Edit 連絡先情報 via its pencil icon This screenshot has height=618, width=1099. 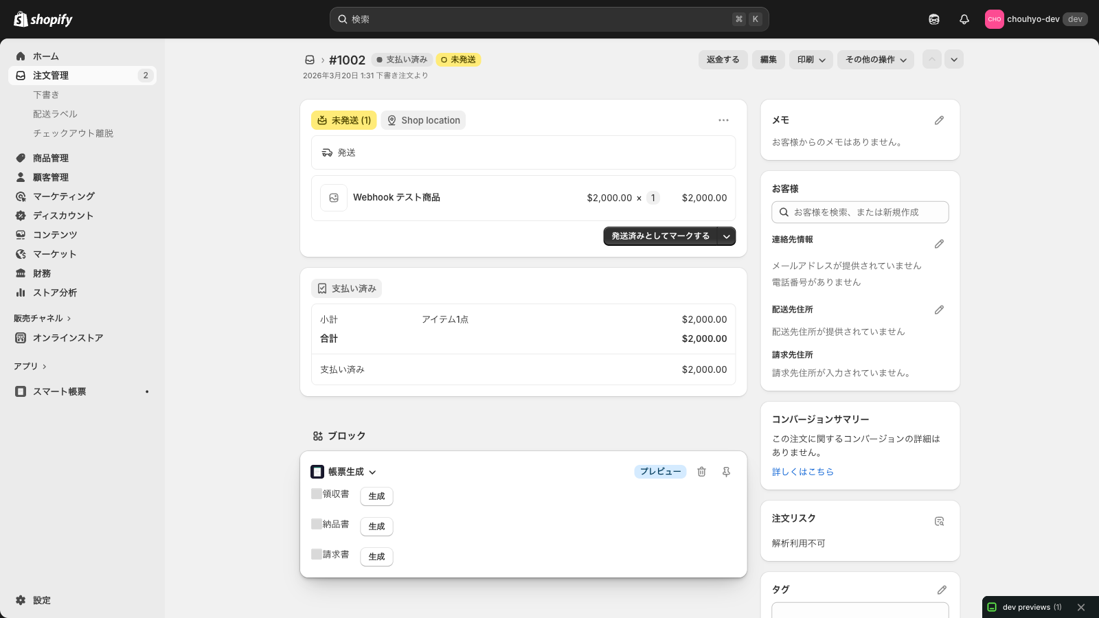pos(940,243)
